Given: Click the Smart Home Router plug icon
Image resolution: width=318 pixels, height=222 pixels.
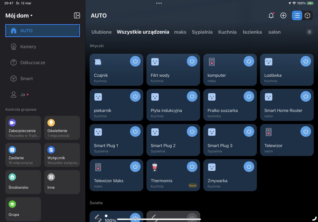Looking at the screenshot, I should (268, 97).
